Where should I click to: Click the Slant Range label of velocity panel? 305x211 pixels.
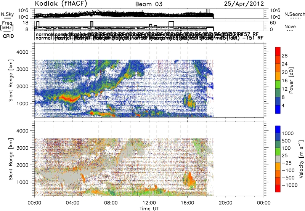(x=11, y=159)
